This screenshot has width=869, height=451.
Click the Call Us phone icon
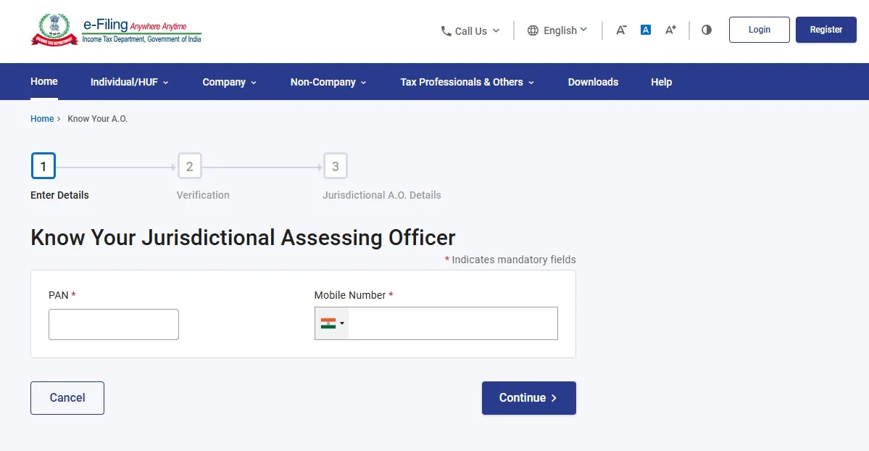(446, 30)
